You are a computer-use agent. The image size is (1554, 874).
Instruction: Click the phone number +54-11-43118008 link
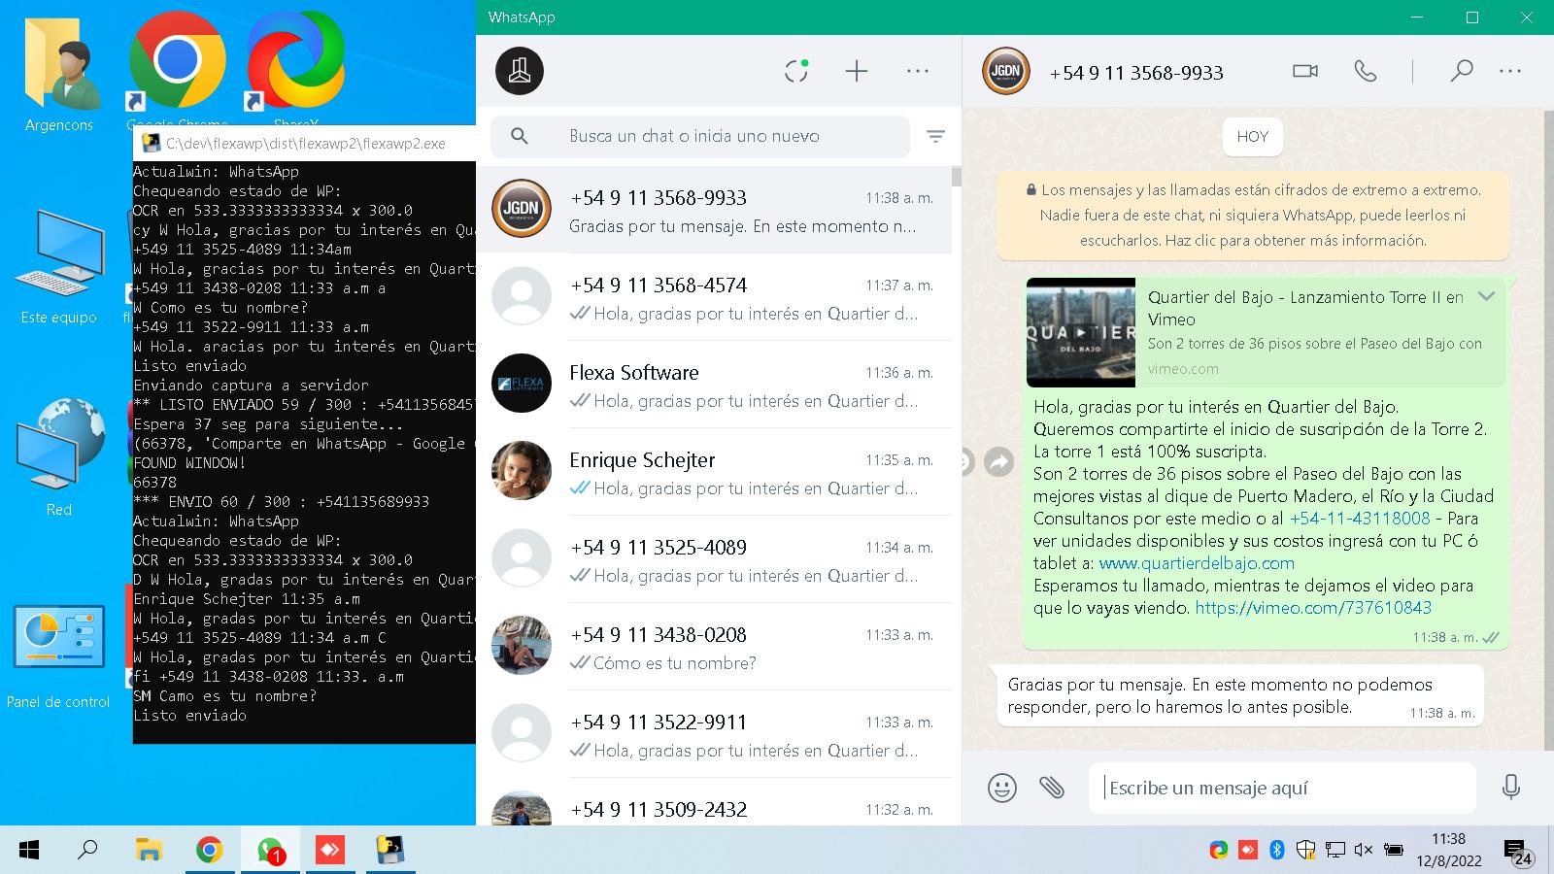coord(1360,519)
